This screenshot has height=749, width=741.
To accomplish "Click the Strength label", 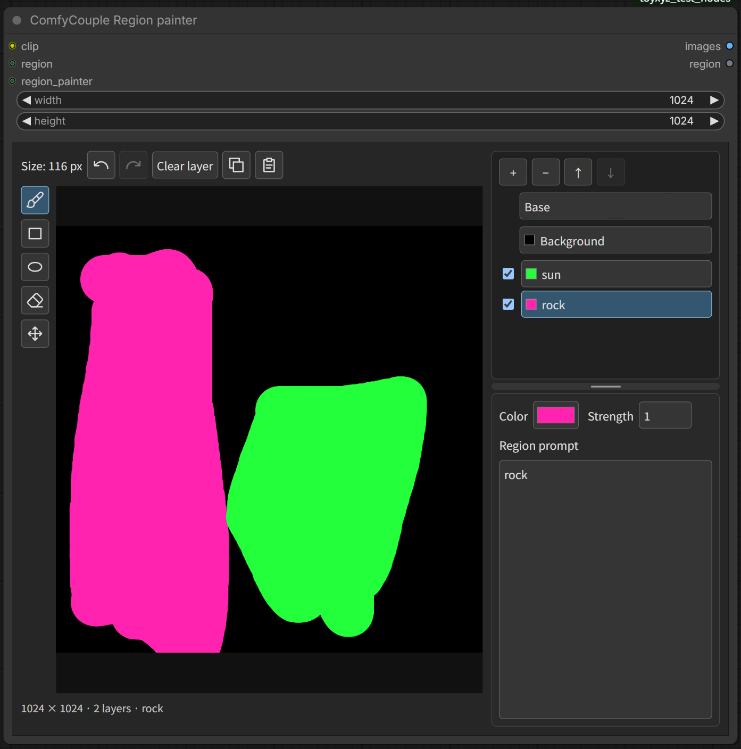I will pos(610,416).
